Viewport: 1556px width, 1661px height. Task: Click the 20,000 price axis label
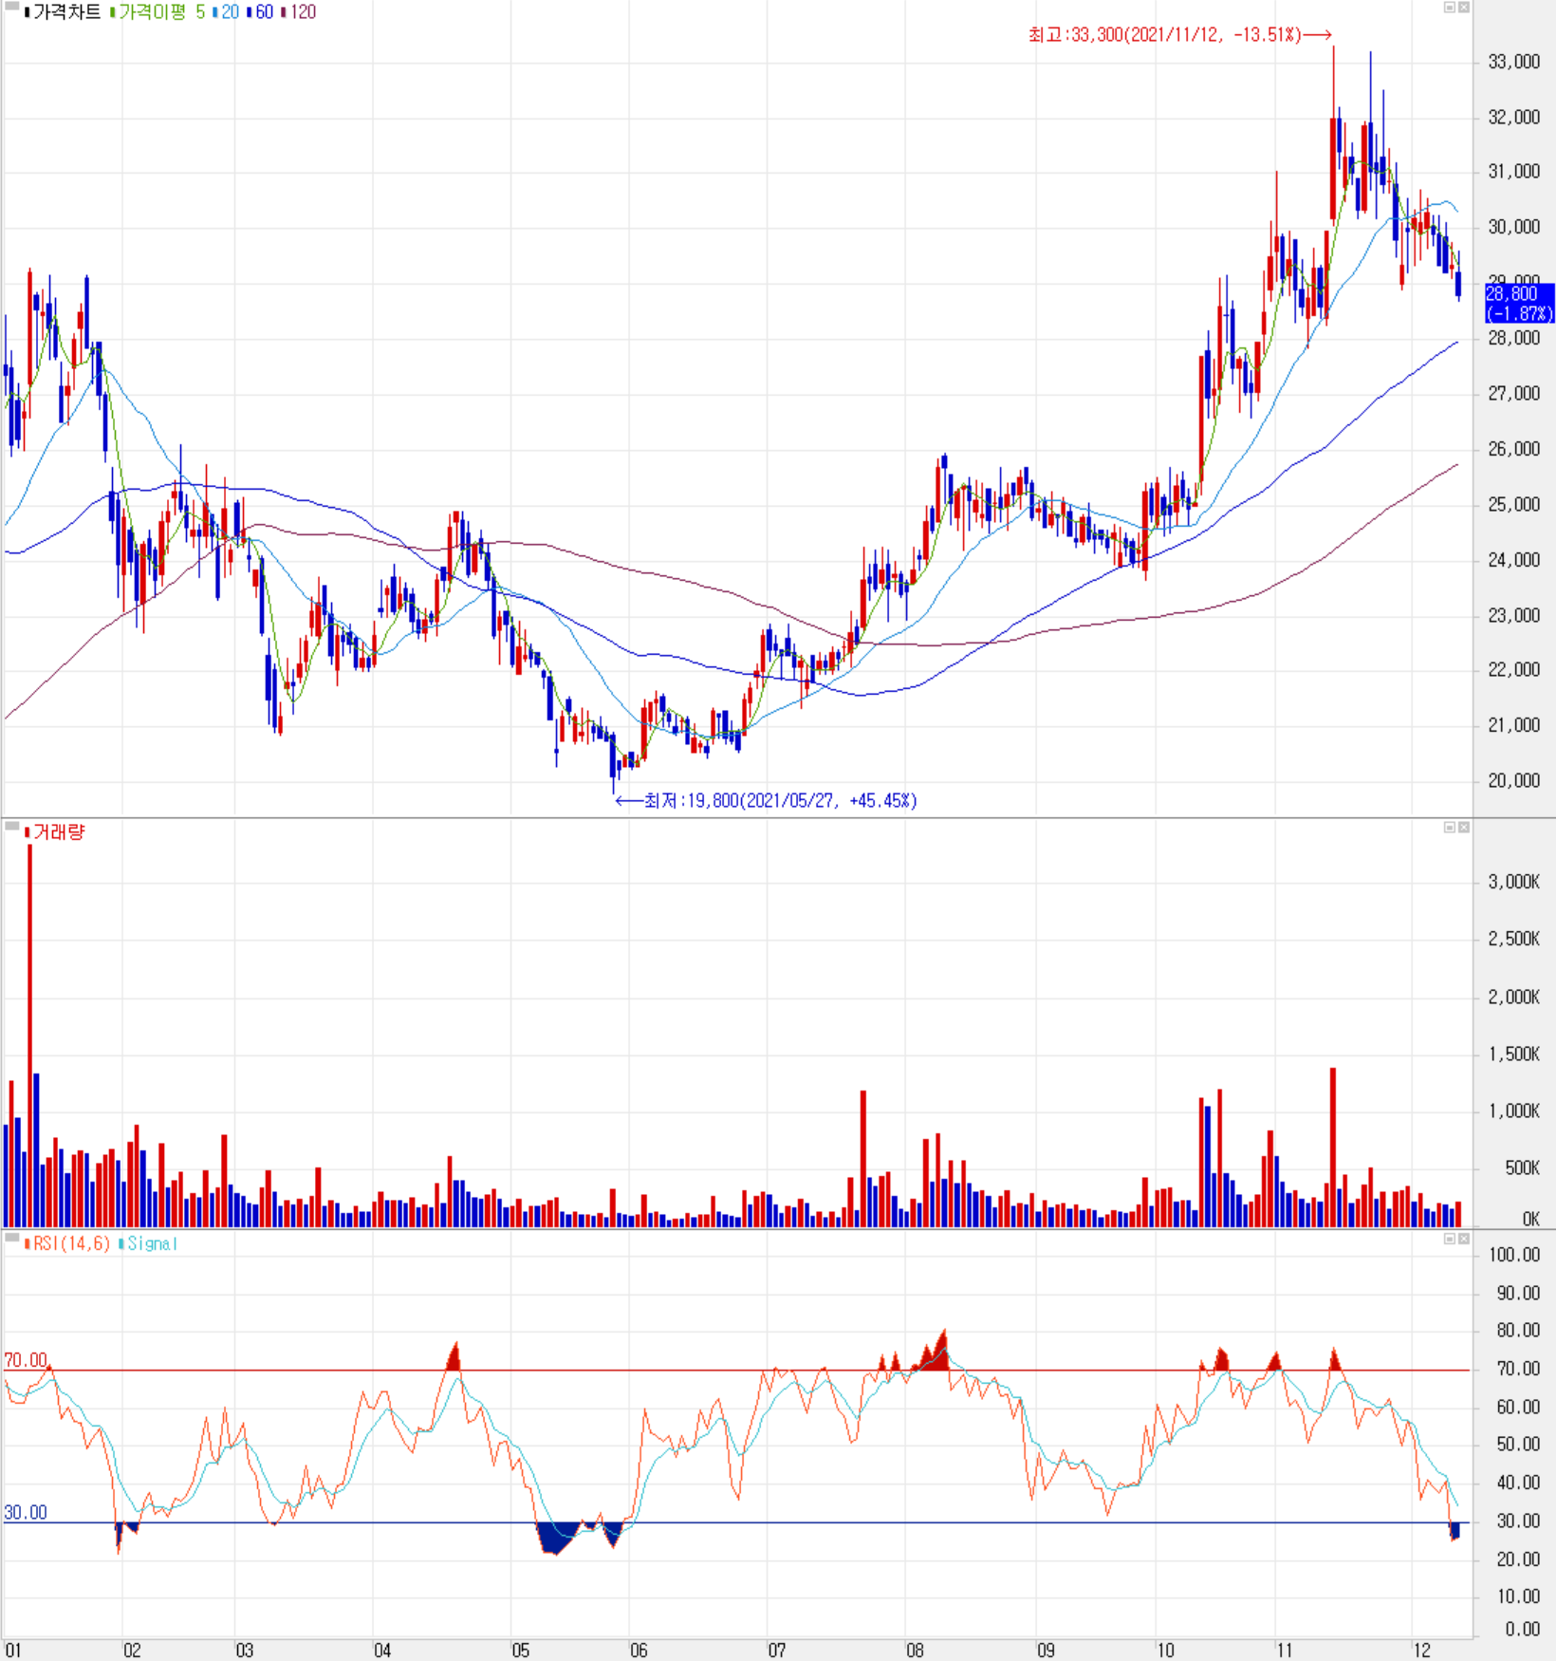click(x=1513, y=781)
